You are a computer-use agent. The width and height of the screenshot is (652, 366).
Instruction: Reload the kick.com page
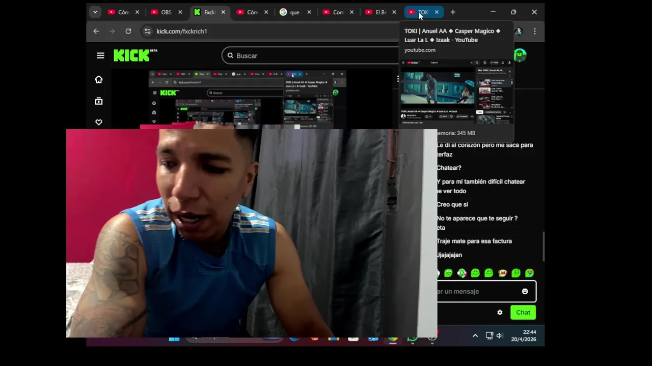coord(128,31)
